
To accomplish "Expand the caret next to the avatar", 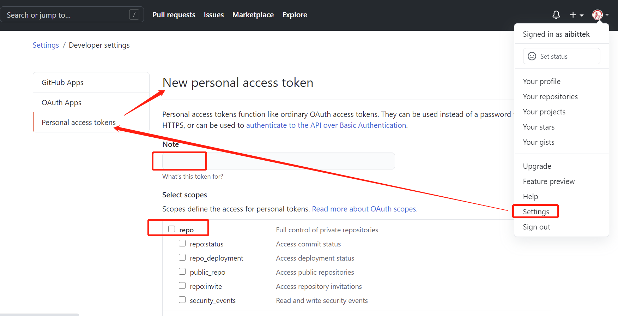I will coord(607,16).
